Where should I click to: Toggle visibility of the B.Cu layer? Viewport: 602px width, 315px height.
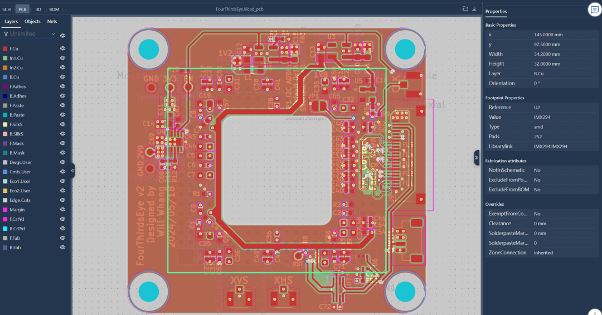(62, 77)
